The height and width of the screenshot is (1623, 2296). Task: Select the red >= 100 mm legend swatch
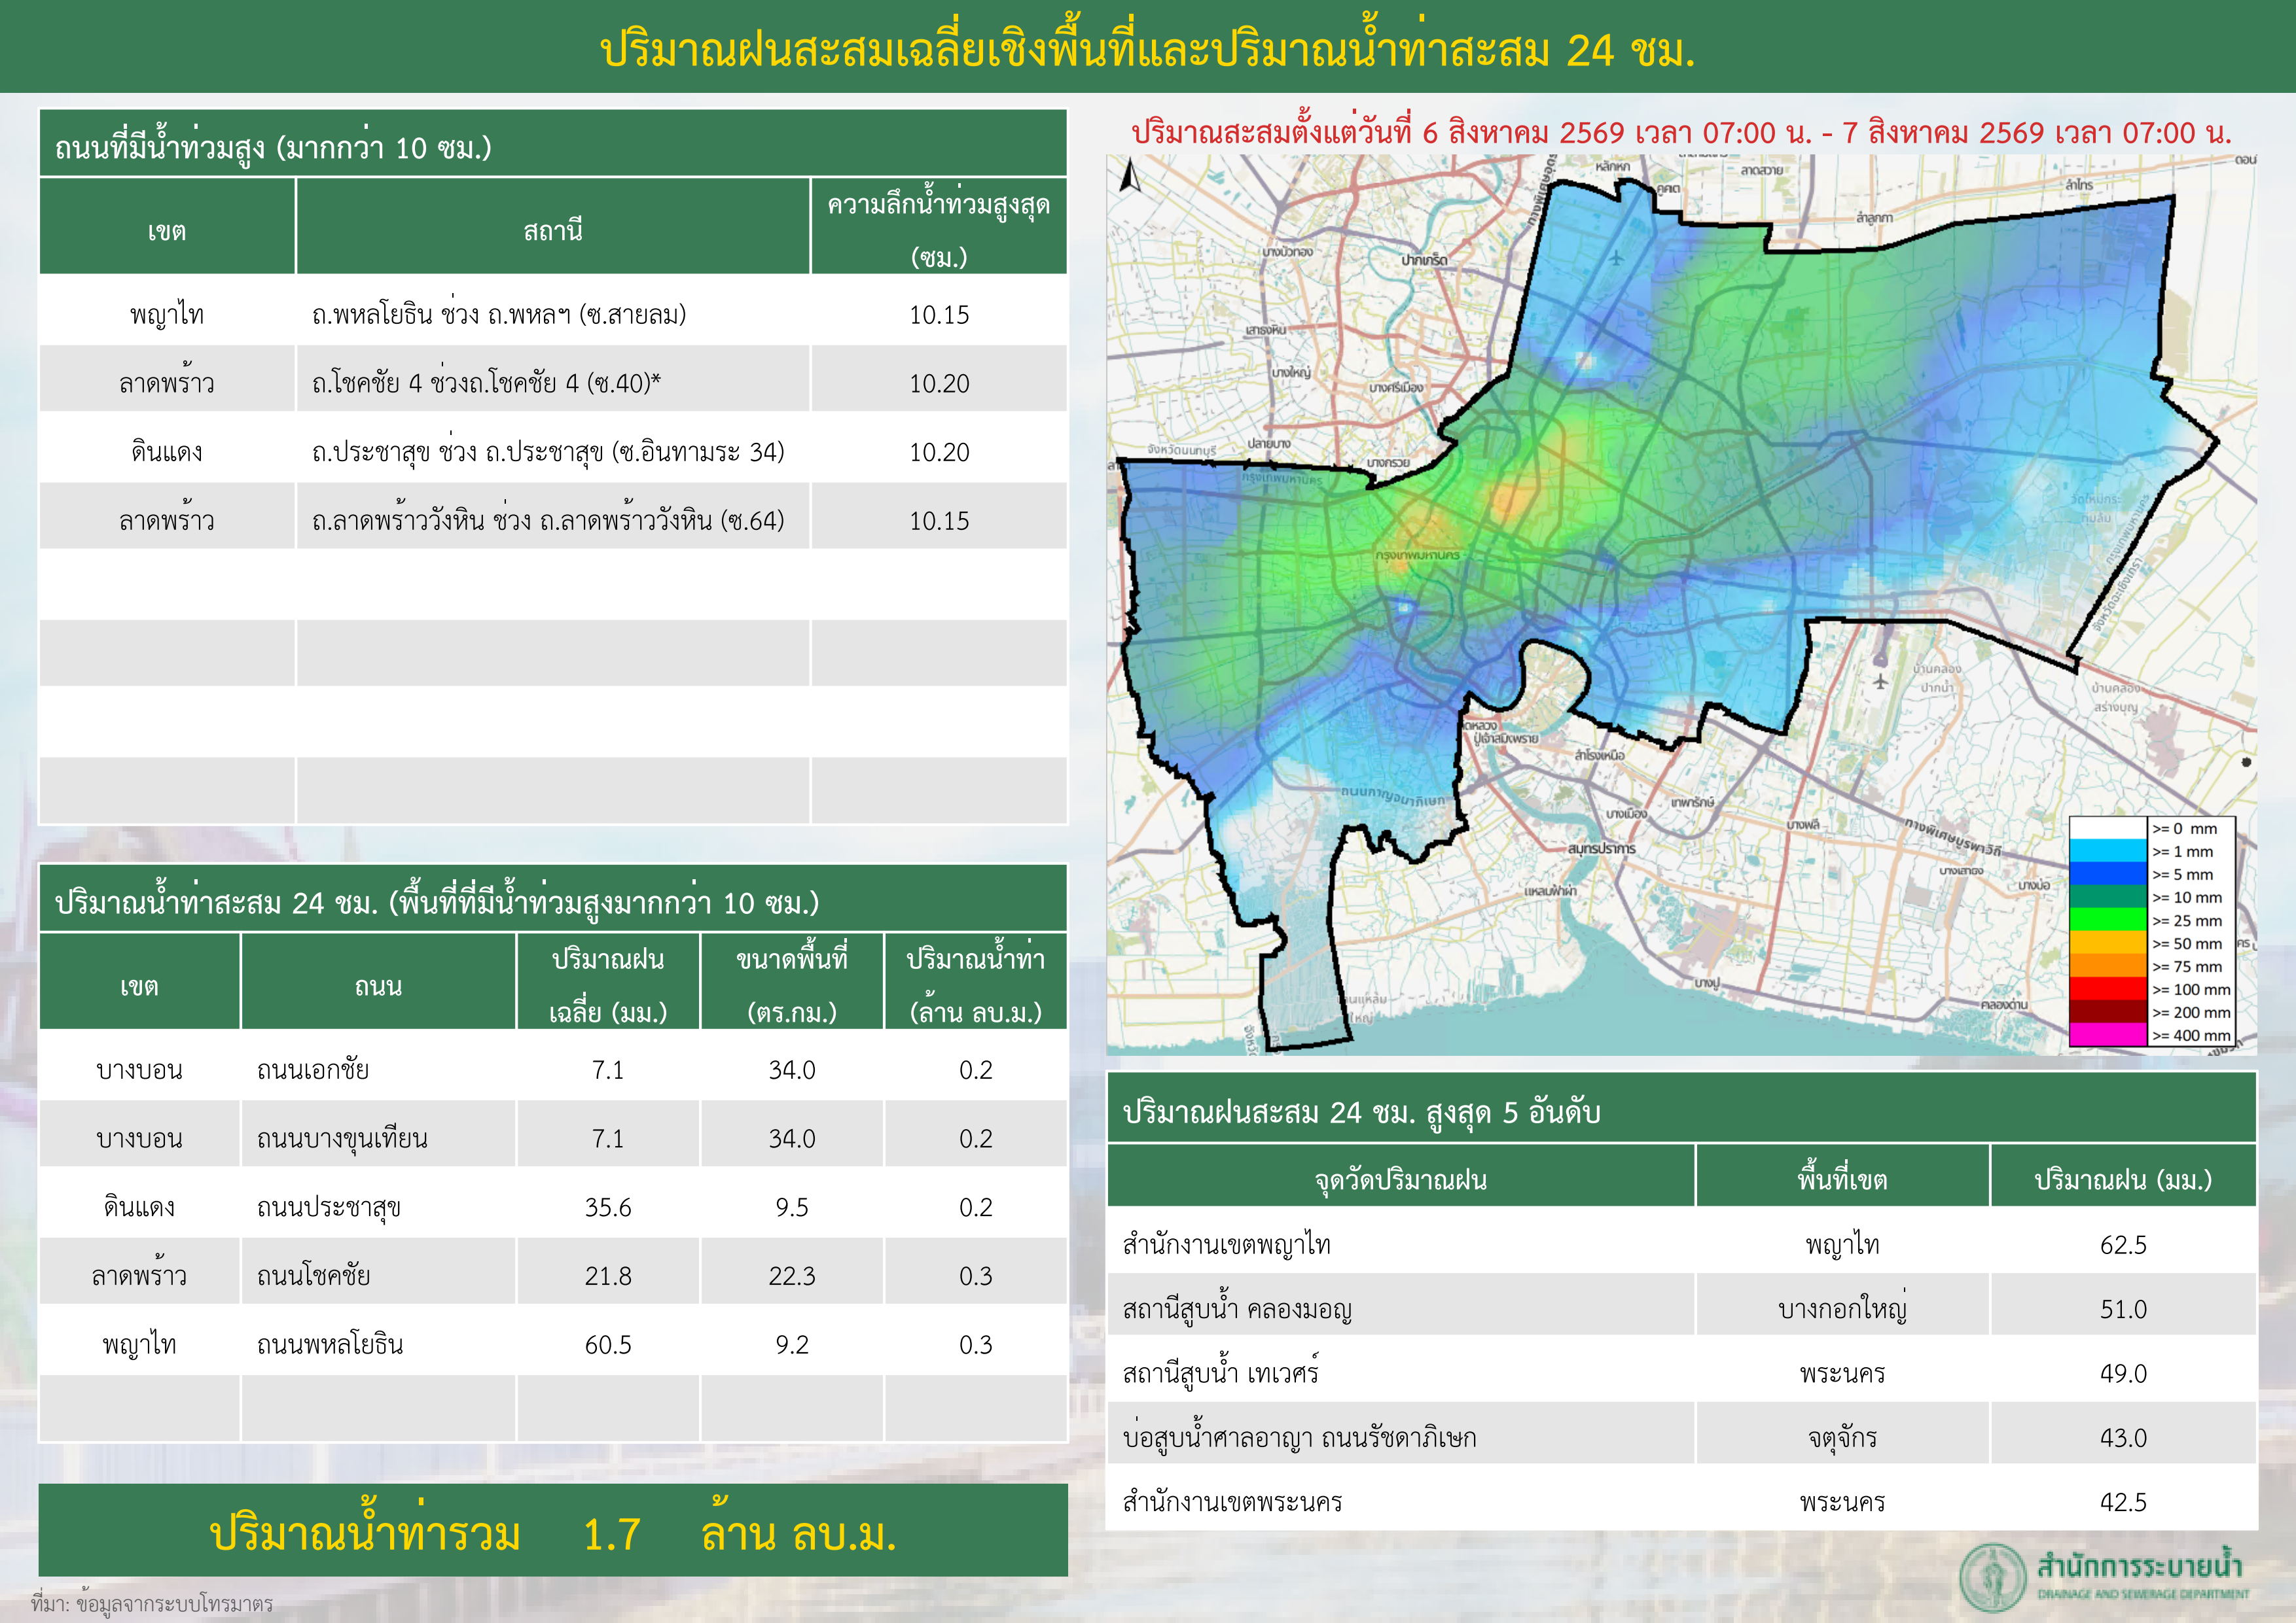pyautogui.click(x=2108, y=988)
